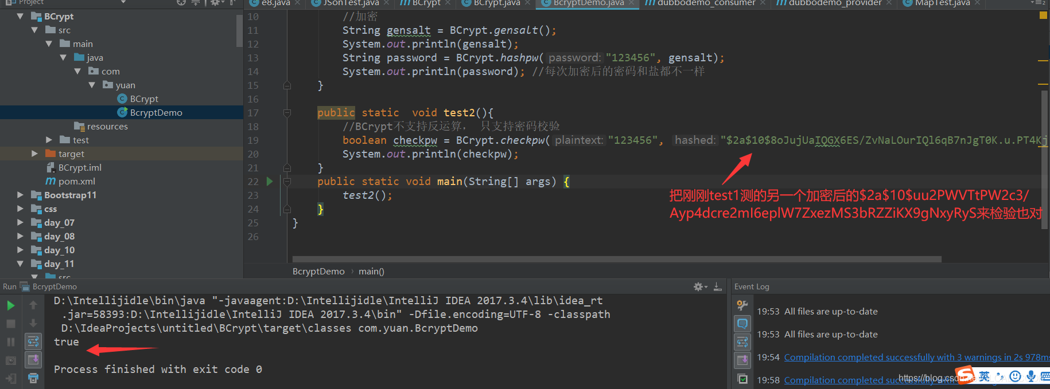Click the hide Run panel icon
1050x389 pixels.
click(717, 286)
